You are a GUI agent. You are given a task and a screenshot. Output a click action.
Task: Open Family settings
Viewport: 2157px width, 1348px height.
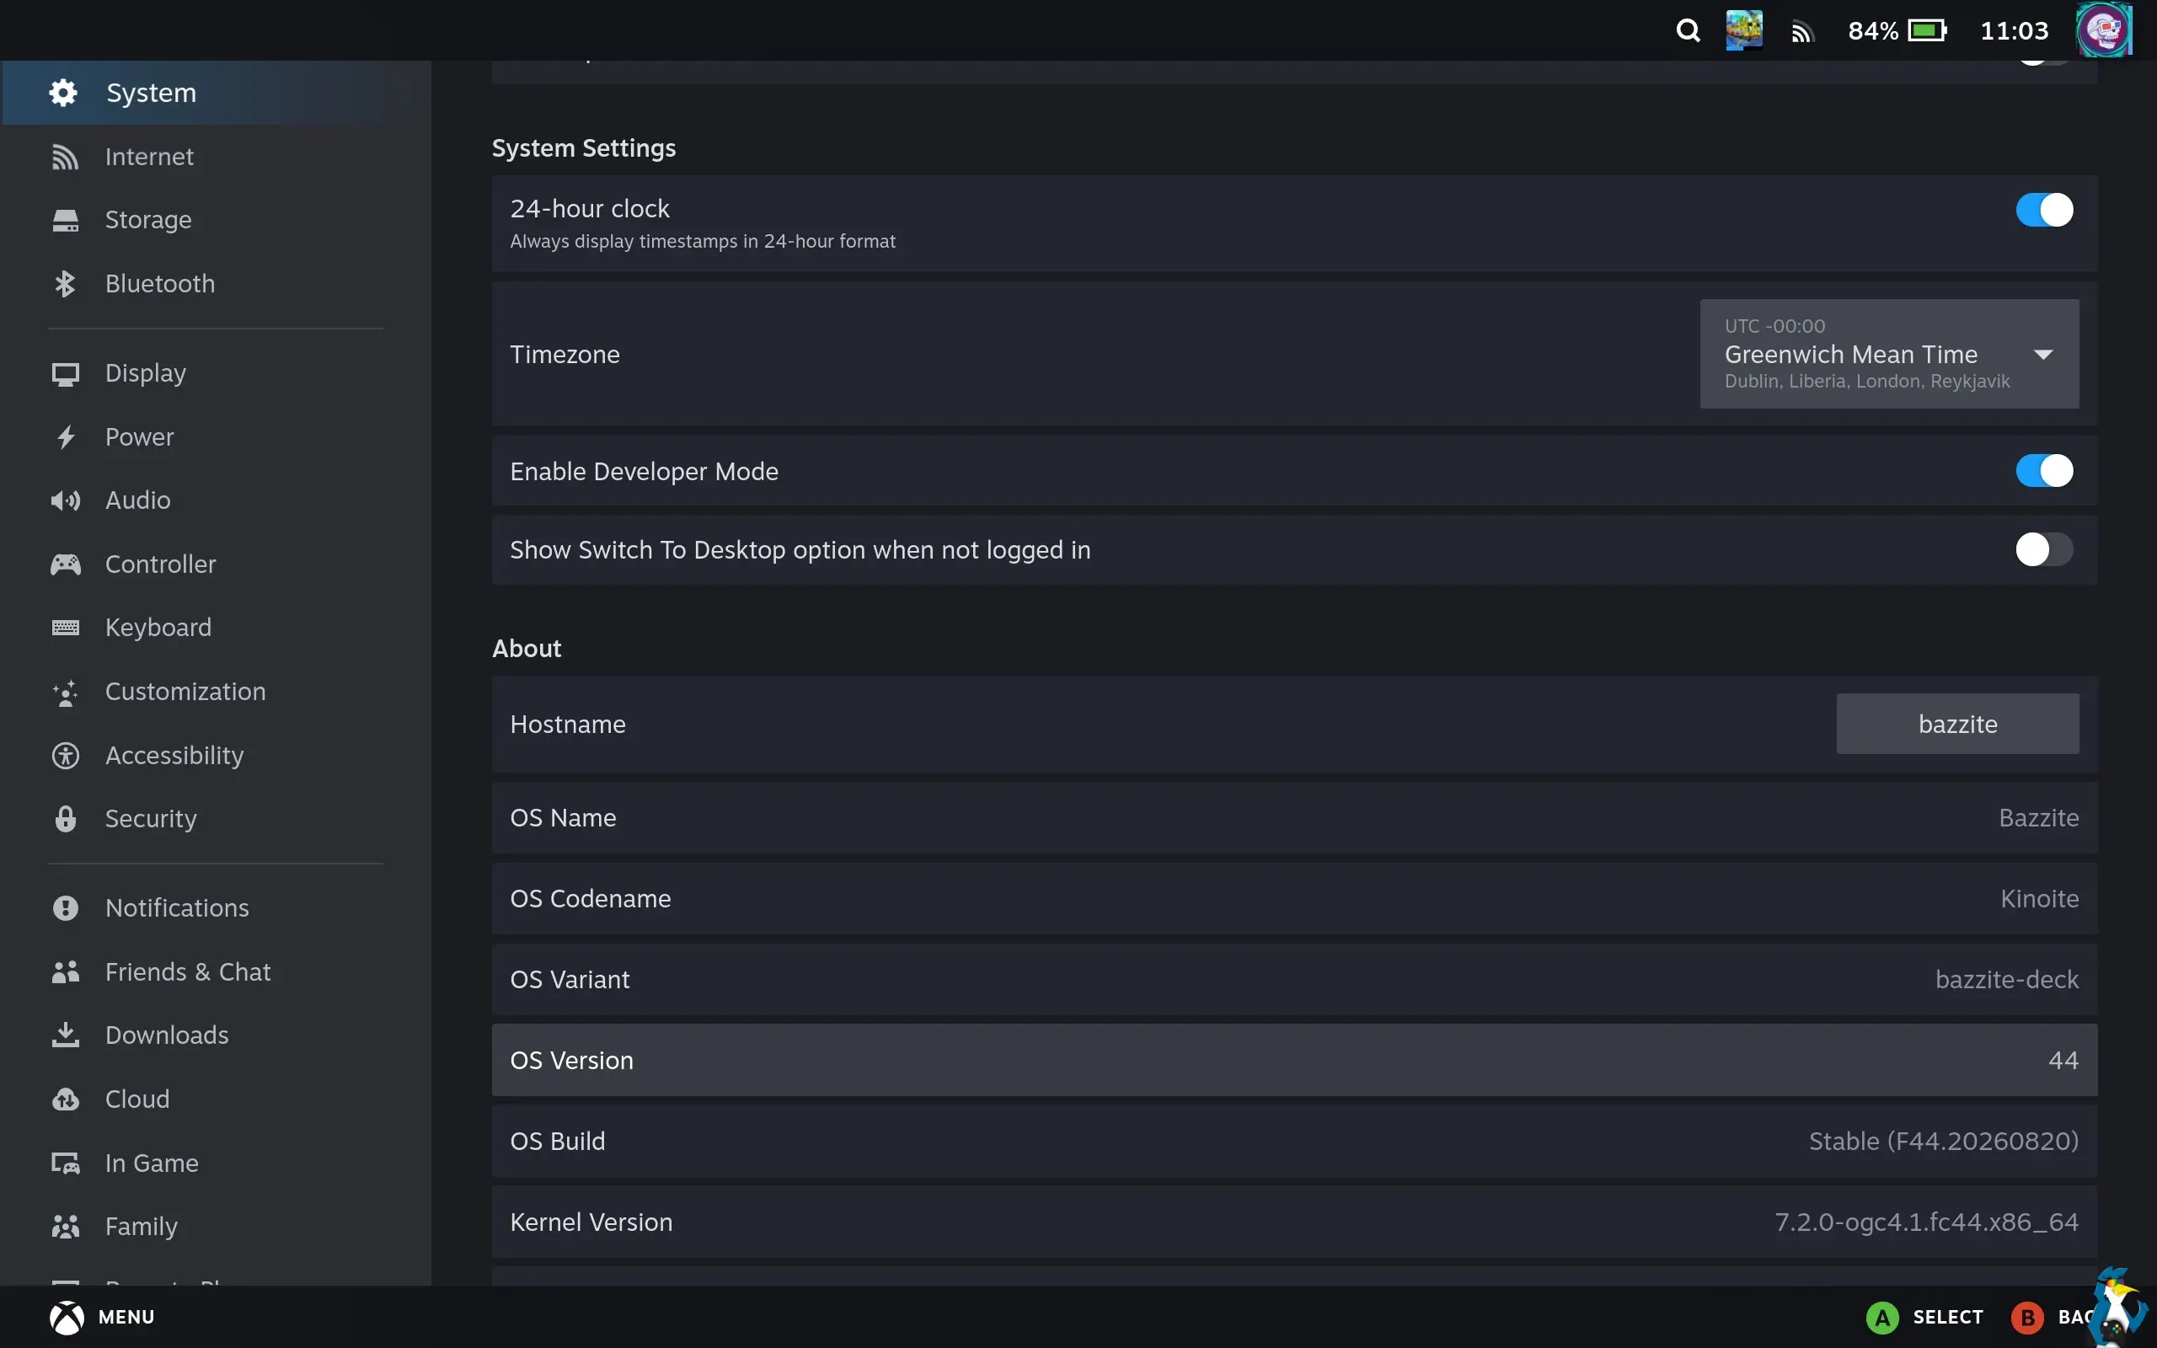(216, 1227)
